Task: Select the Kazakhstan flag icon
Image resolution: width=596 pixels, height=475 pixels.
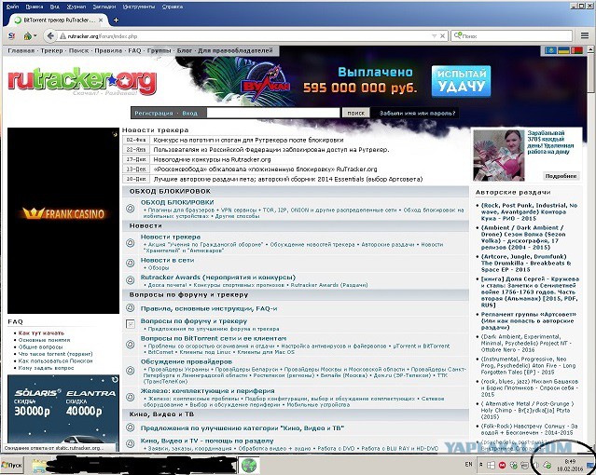Action: click(x=550, y=50)
